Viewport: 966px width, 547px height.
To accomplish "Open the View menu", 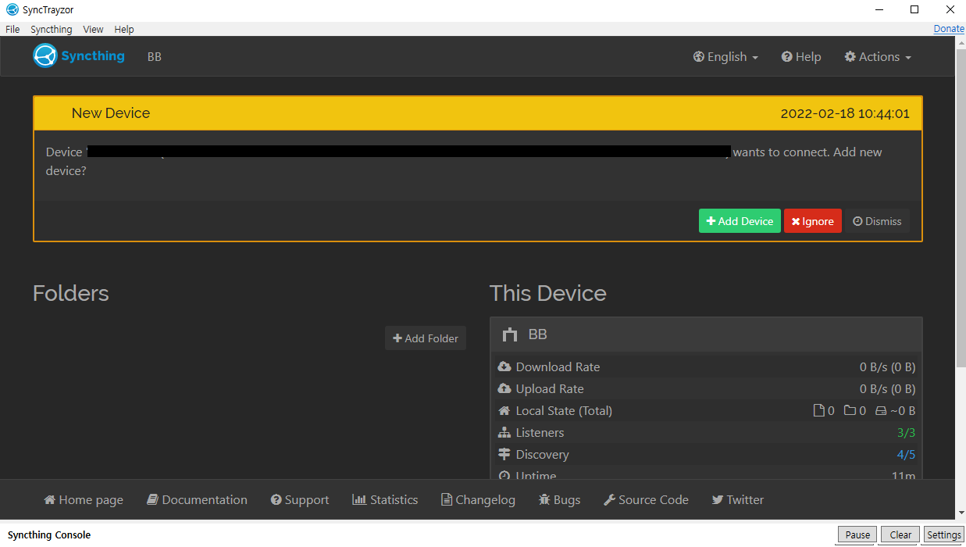I will [93, 29].
